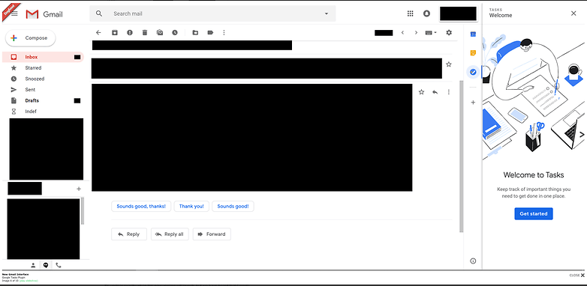The height and width of the screenshot is (286, 587).
Task: Open Google Calendar side panel icon
Action: click(473, 34)
